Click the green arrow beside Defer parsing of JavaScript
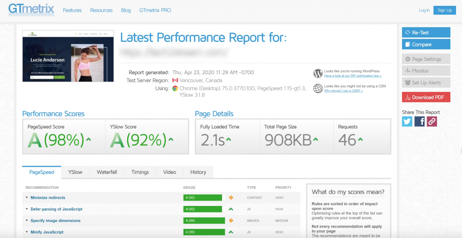This screenshot has height=238, width=462. [x=231, y=209]
